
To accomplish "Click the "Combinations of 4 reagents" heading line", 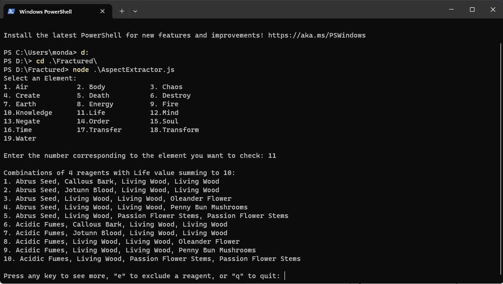I will click(x=119, y=173).
